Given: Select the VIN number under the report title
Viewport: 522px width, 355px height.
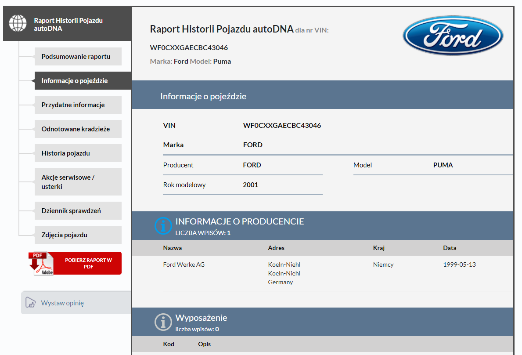Looking at the screenshot, I should click(189, 47).
